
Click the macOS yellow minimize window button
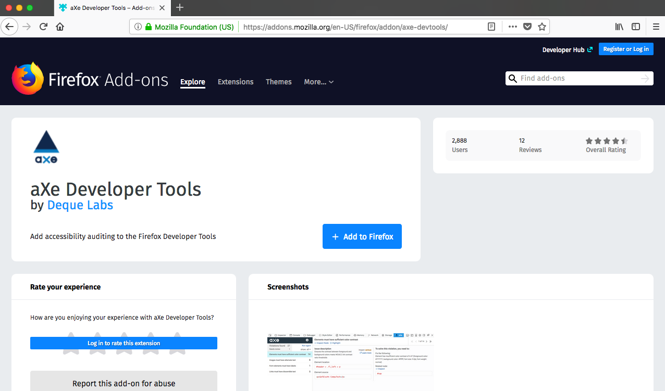19,7
